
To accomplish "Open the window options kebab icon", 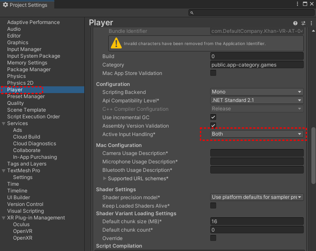I will tap(297, 4).
